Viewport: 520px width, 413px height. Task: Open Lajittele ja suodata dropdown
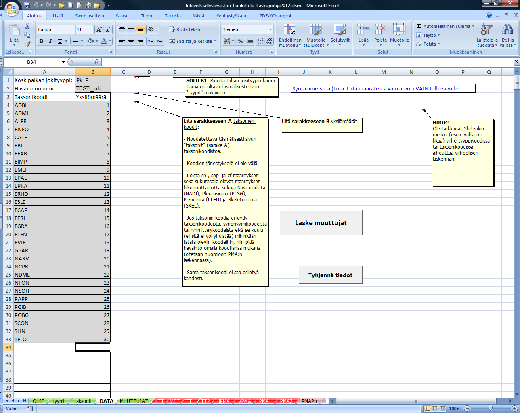[487, 35]
